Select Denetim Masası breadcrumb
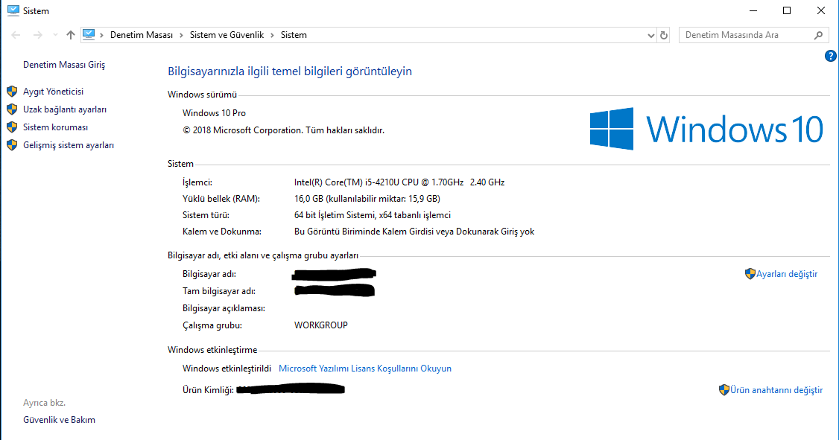This screenshot has height=440, width=839. [142, 35]
